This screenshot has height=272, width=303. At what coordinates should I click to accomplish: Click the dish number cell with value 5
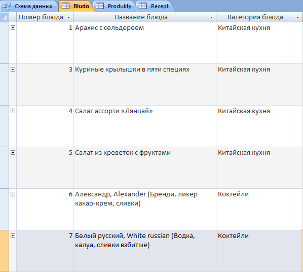click(x=45, y=168)
